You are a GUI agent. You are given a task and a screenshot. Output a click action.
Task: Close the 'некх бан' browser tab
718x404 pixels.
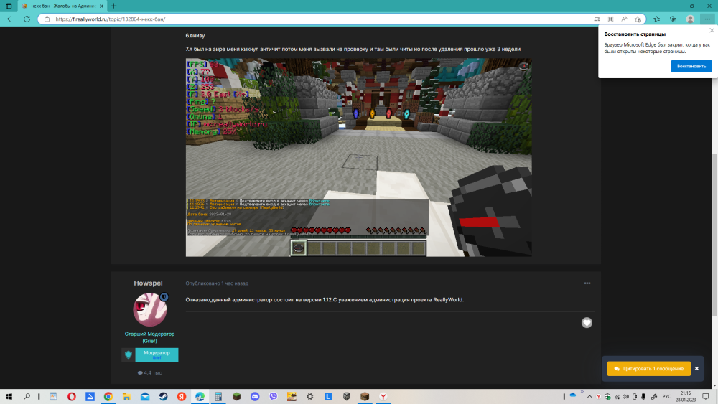point(101,6)
